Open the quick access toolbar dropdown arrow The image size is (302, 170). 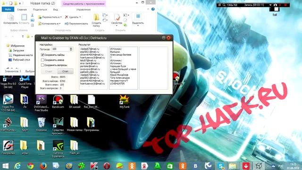[20, 3]
